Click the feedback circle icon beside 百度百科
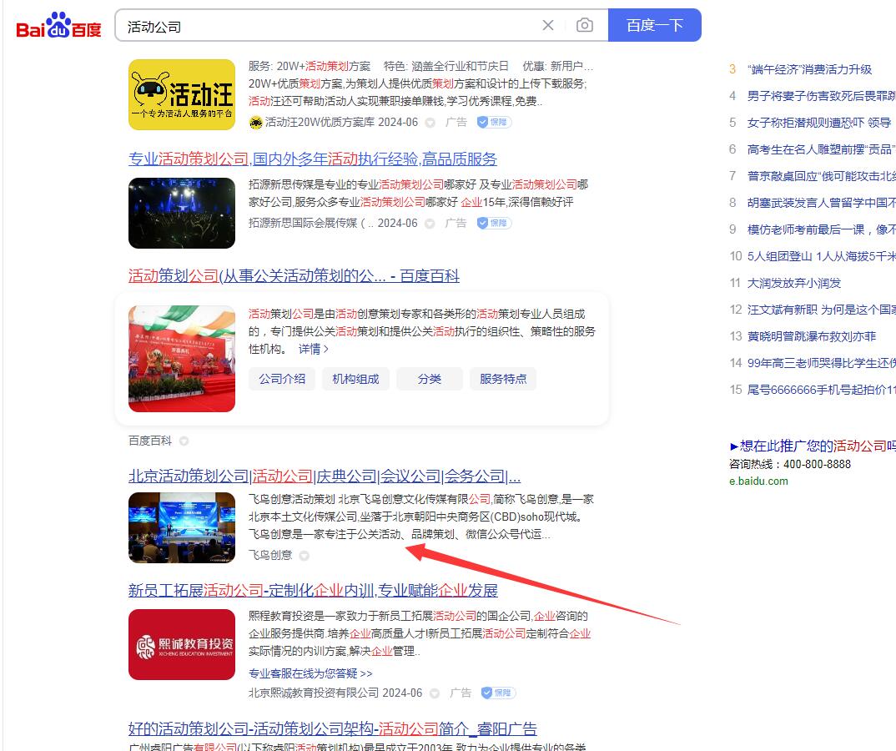896x751 pixels. [183, 441]
